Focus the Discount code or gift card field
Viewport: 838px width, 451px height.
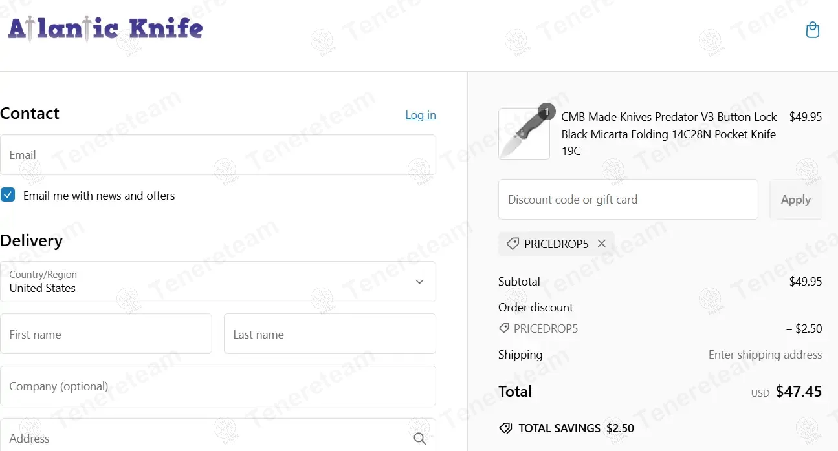point(628,200)
